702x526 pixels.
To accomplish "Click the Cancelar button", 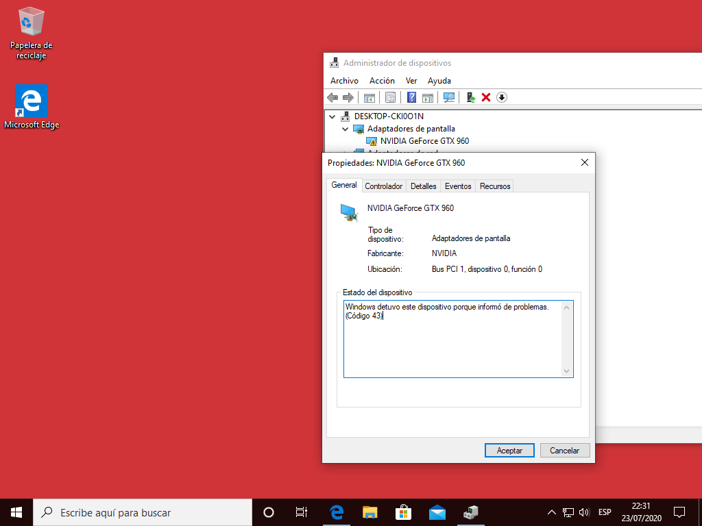I will click(x=565, y=451).
